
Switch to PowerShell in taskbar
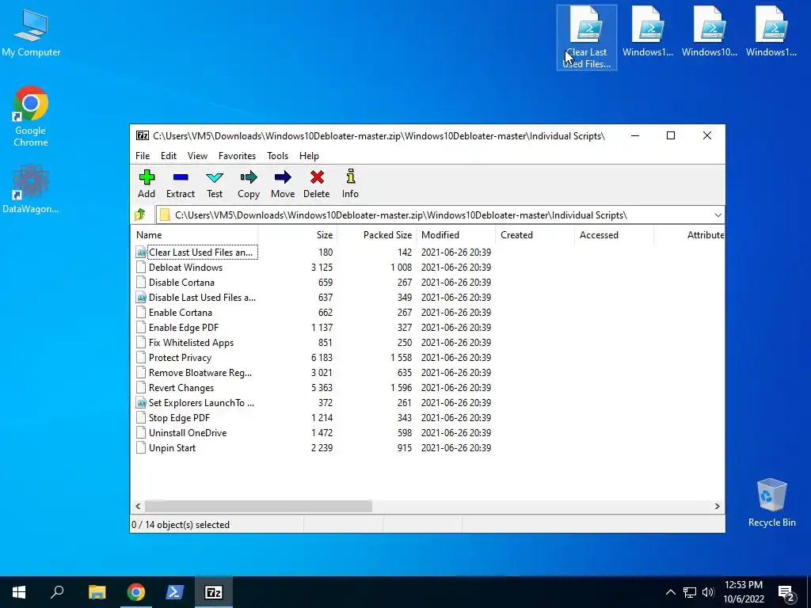pos(175,592)
